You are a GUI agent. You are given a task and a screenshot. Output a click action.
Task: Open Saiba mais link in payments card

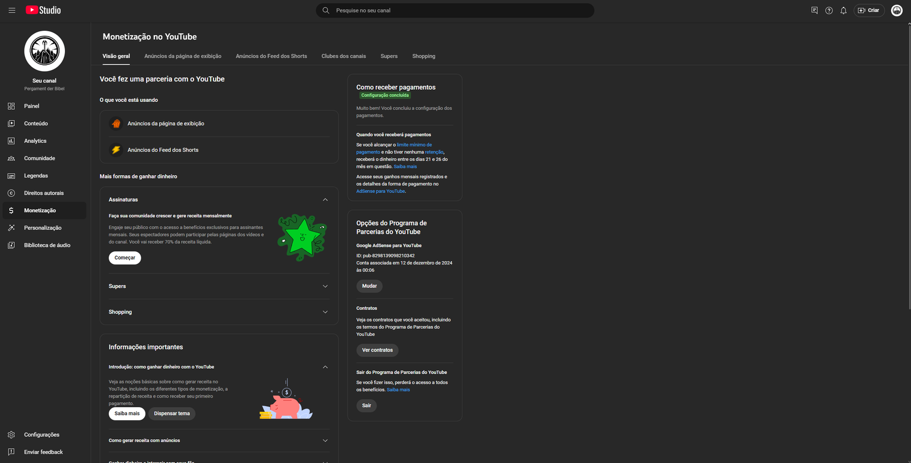pos(405,167)
